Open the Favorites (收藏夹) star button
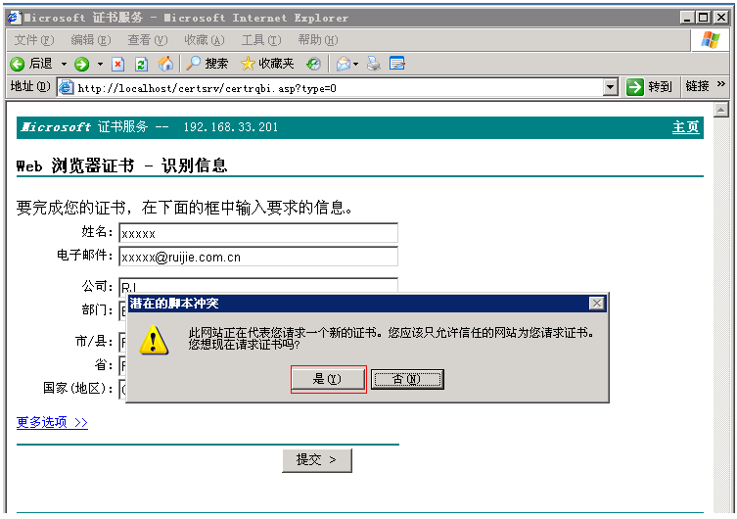This screenshot has height=519, width=737. pos(266,64)
